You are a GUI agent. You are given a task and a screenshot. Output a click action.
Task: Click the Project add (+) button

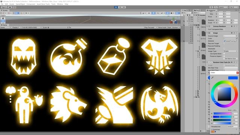195,13
